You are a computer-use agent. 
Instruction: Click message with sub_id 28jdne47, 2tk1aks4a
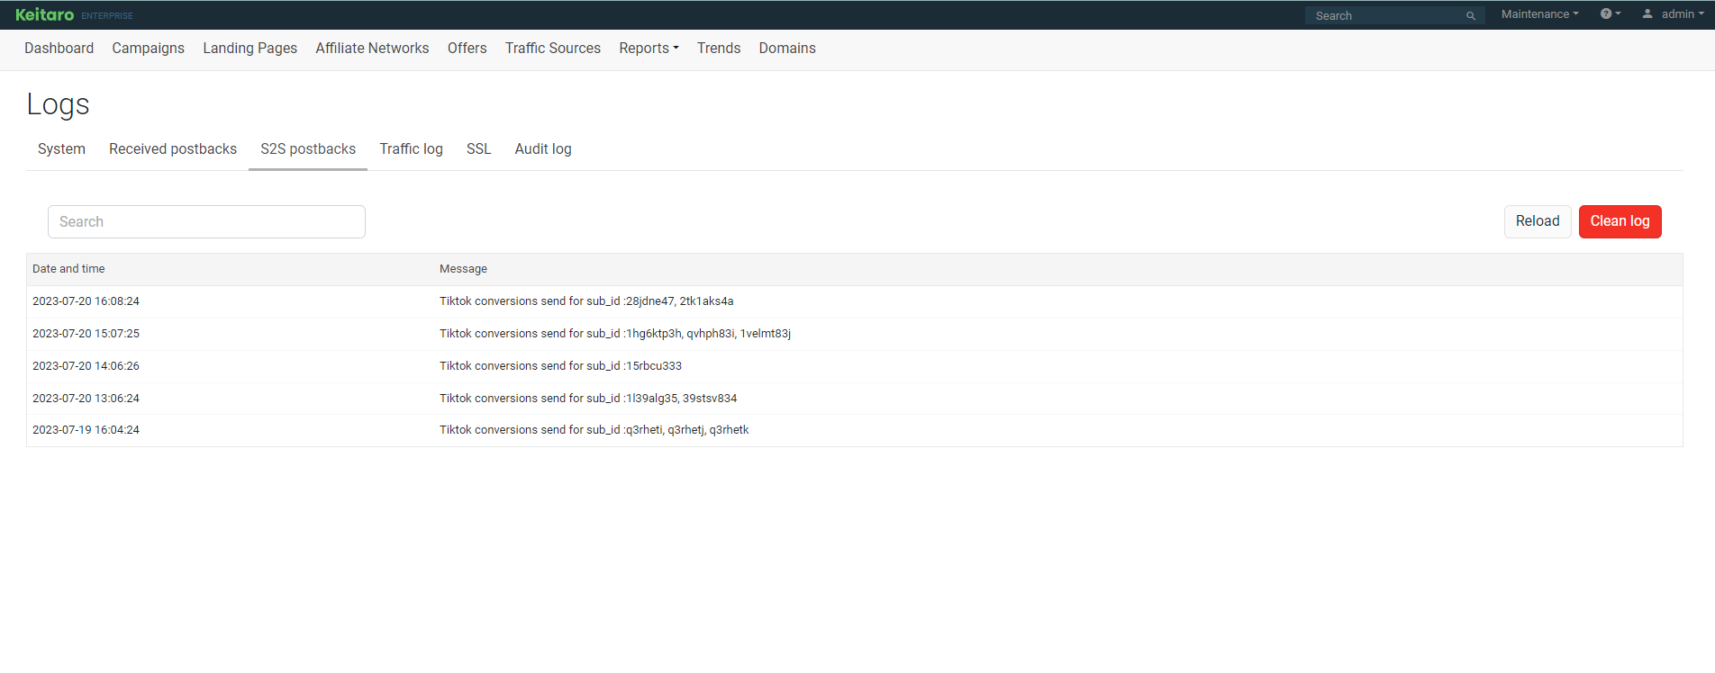point(586,301)
